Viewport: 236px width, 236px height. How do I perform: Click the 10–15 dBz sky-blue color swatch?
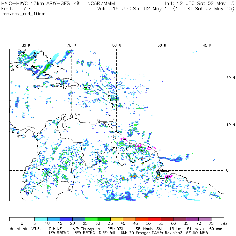pyautogui.click(x=54, y=219)
